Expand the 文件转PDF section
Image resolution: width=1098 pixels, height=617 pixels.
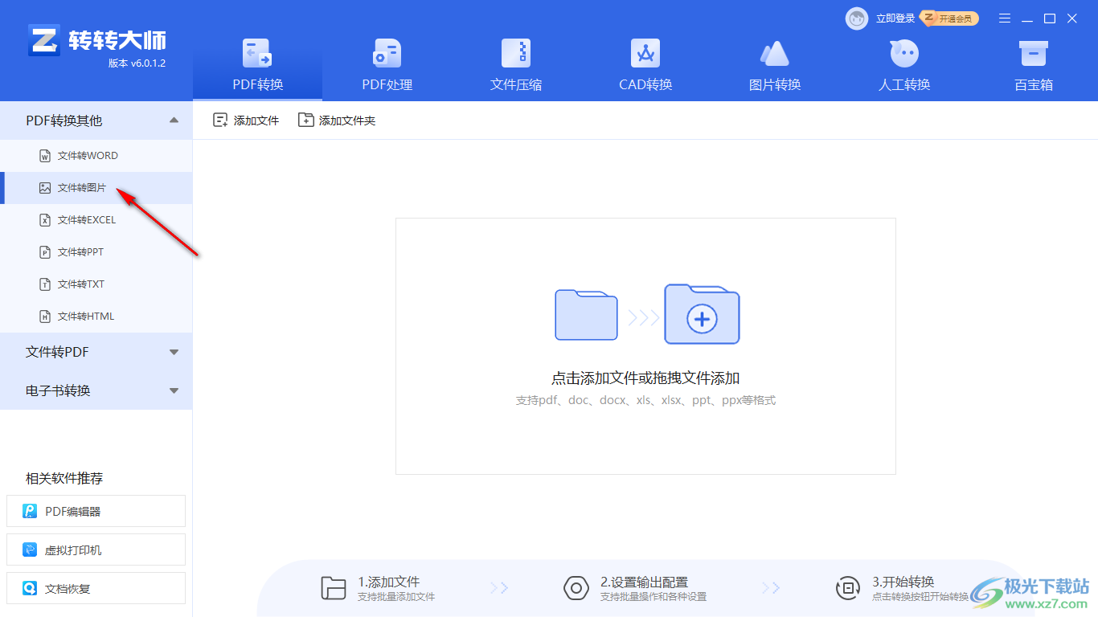click(96, 352)
